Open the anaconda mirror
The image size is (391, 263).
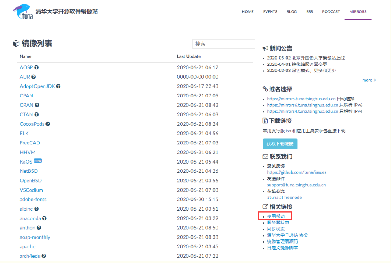click(30, 218)
